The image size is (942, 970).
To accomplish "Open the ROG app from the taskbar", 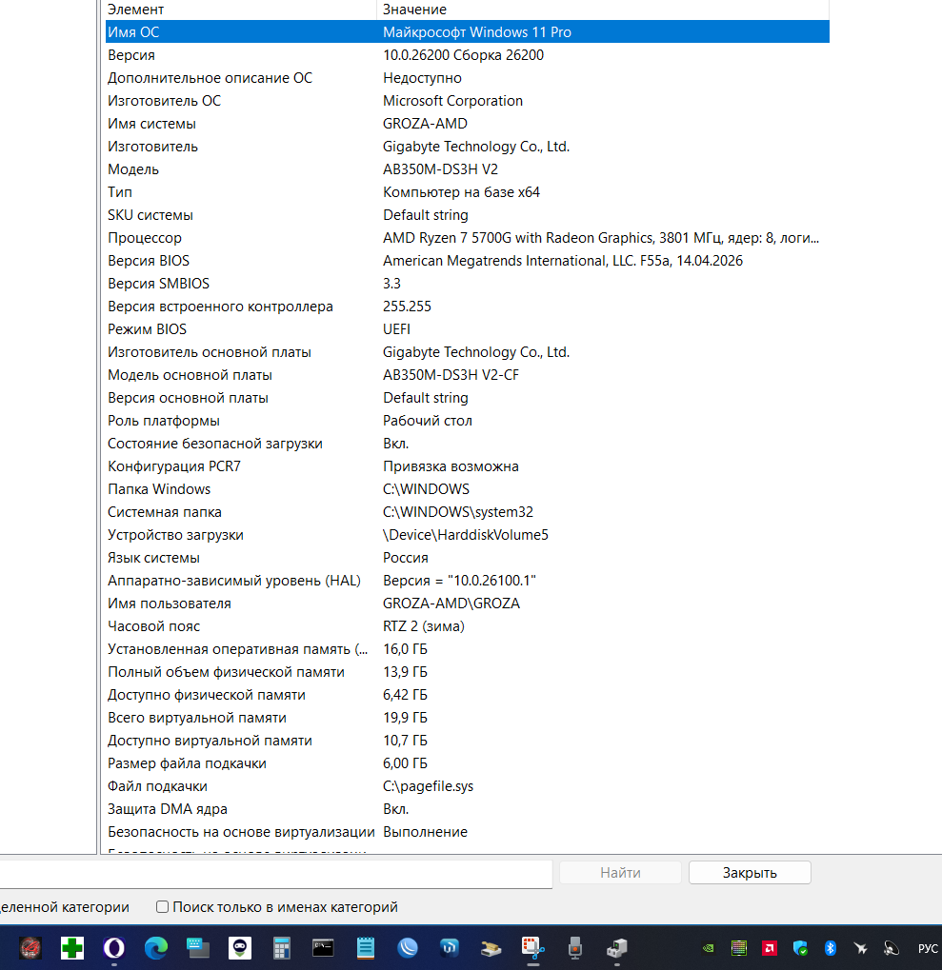I will [x=30, y=948].
